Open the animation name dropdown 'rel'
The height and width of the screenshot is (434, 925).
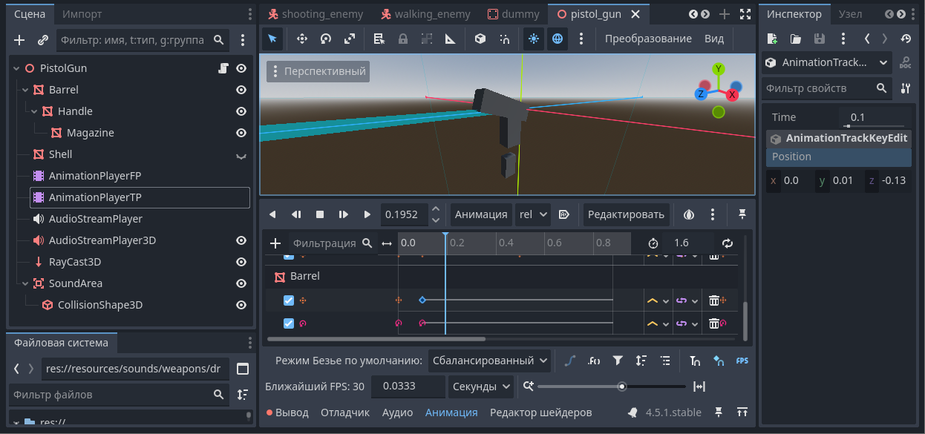[533, 214]
